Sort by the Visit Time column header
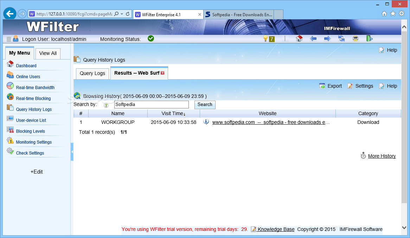The height and width of the screenshot is (238, 410). pos(173,113)
